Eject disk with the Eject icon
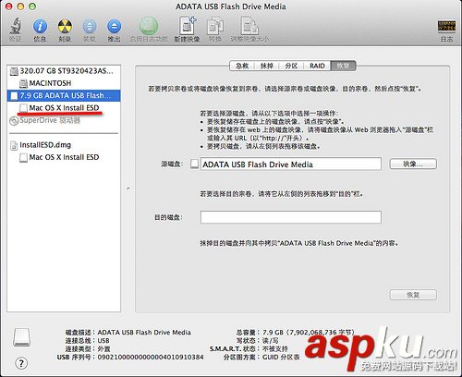 pyautogui.click(x=114, y=26)
